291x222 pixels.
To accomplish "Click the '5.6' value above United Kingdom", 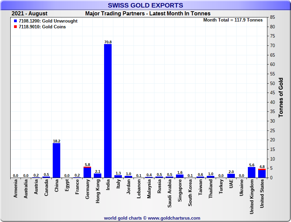I will click(x=252, y=165).
